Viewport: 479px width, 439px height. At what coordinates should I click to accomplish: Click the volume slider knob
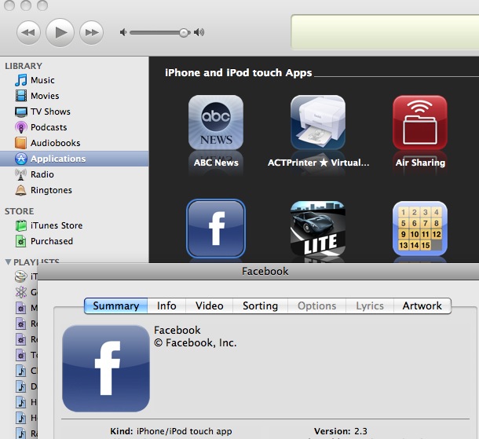click(x=184, y=32)
